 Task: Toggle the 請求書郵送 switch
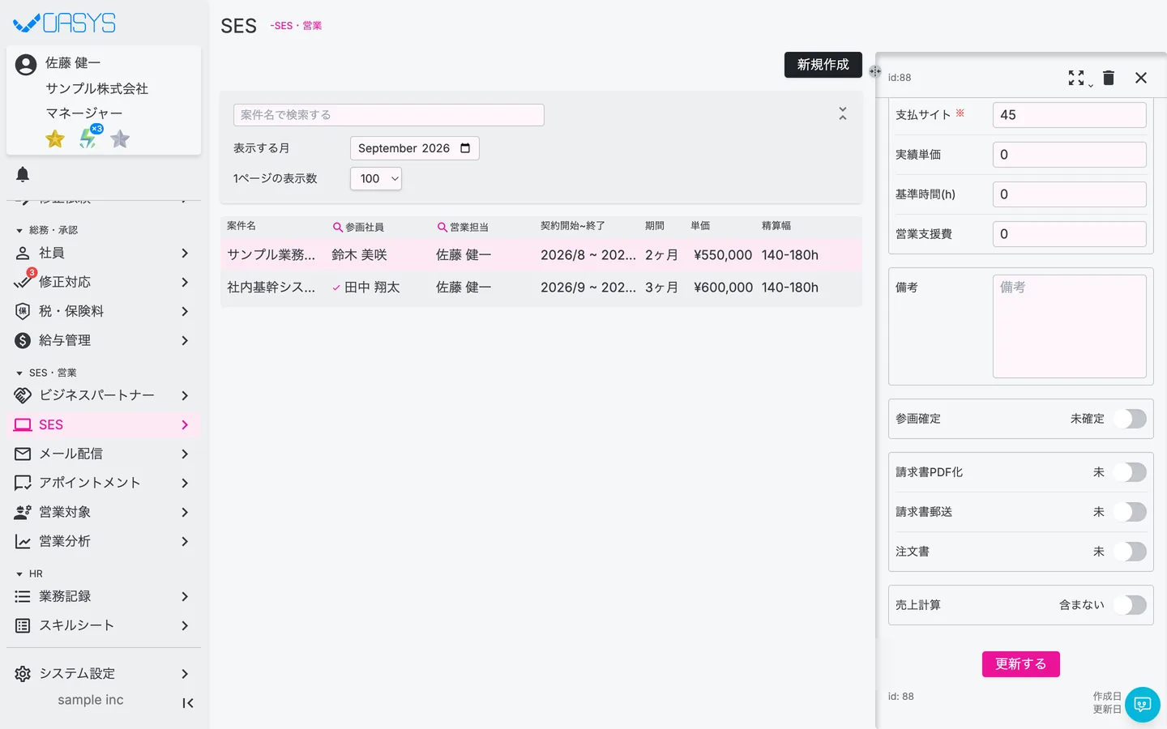[1130, 512]
